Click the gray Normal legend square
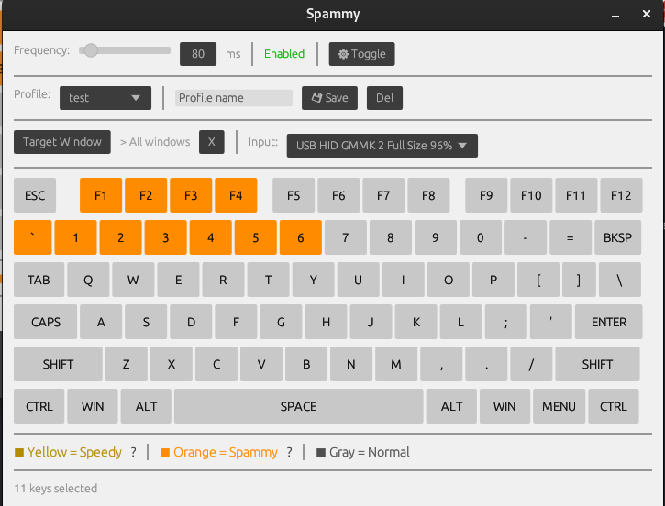Viewport: 665px width, 506px height. point(321,453)
